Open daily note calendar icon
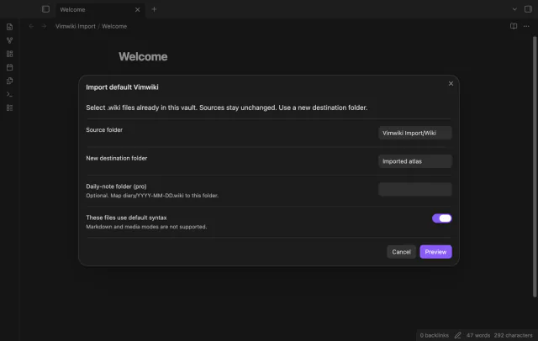Viewport: 538px width, 341px height. click(9, 67)
